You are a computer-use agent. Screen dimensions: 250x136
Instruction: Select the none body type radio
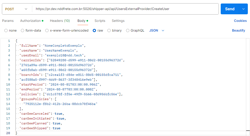(x=6, y=30)
